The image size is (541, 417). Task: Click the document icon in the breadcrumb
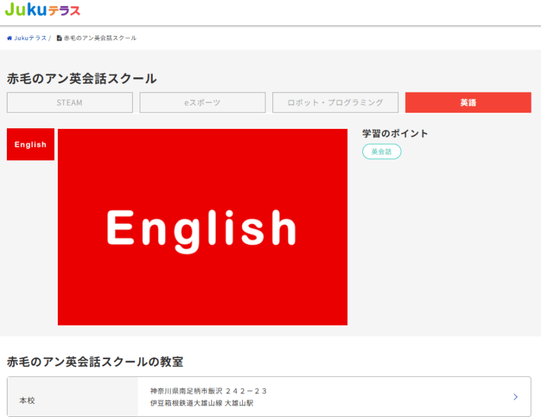coord(59,38)
